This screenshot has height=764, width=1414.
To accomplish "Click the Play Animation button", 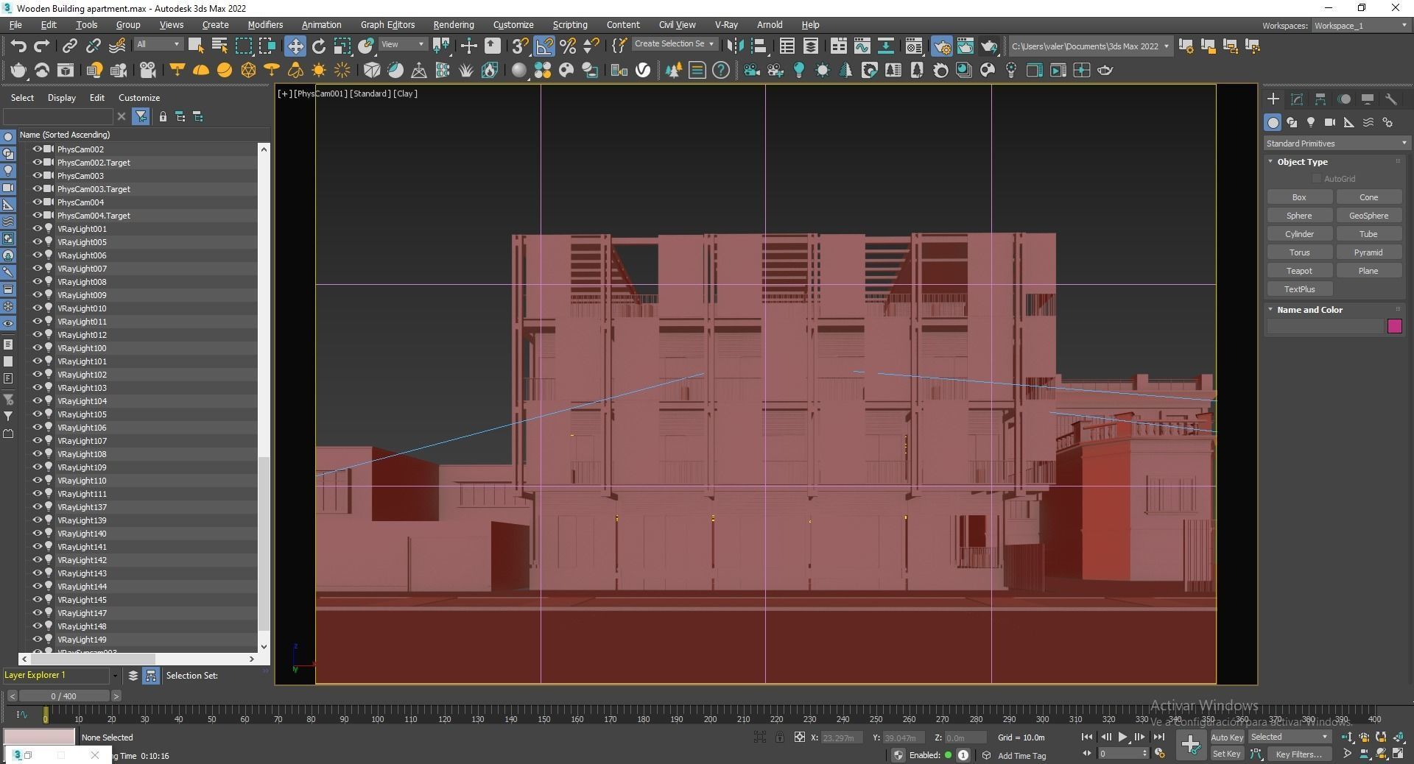I will [1122, 737].
